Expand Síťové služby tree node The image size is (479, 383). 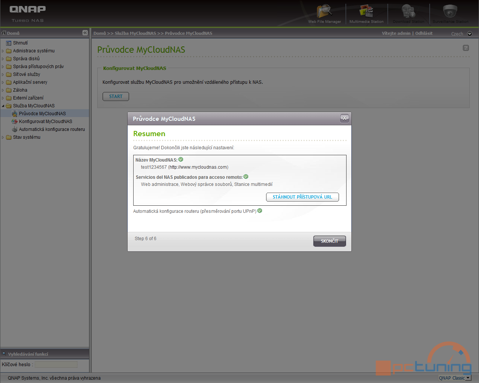click(3, 74)
